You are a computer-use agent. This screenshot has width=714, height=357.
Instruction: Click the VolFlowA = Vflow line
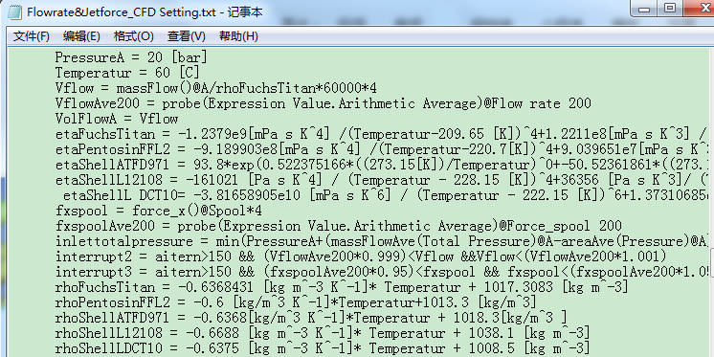pos(116,119)
